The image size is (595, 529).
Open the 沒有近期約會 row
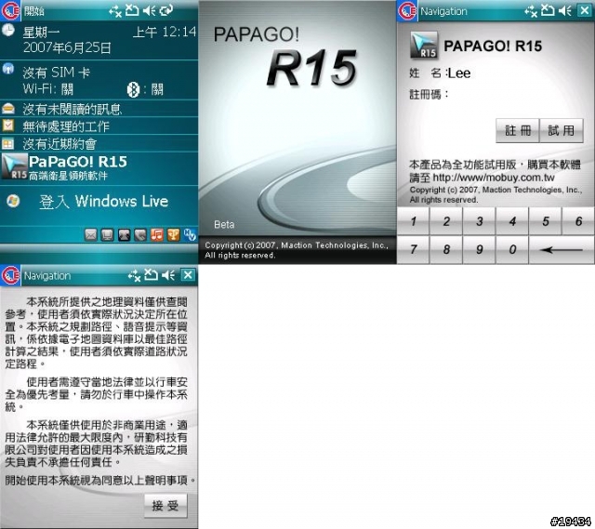(x=99, y=143)
